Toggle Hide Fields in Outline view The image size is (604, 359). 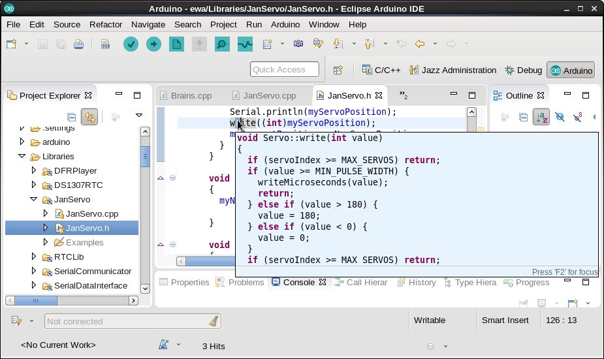[560, 117]
